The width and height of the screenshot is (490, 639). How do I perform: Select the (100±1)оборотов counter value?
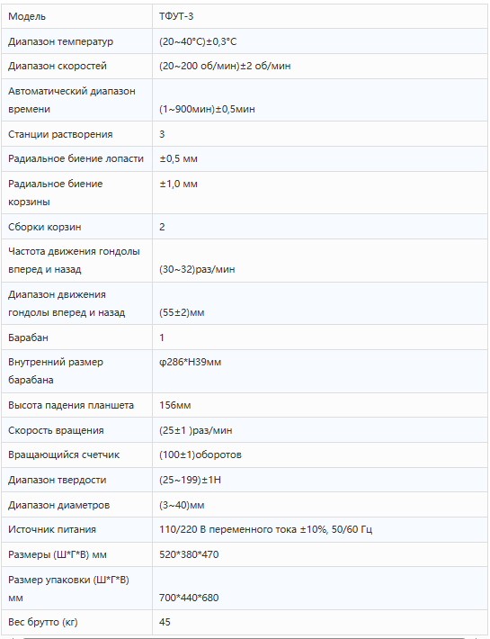point(200,454)
